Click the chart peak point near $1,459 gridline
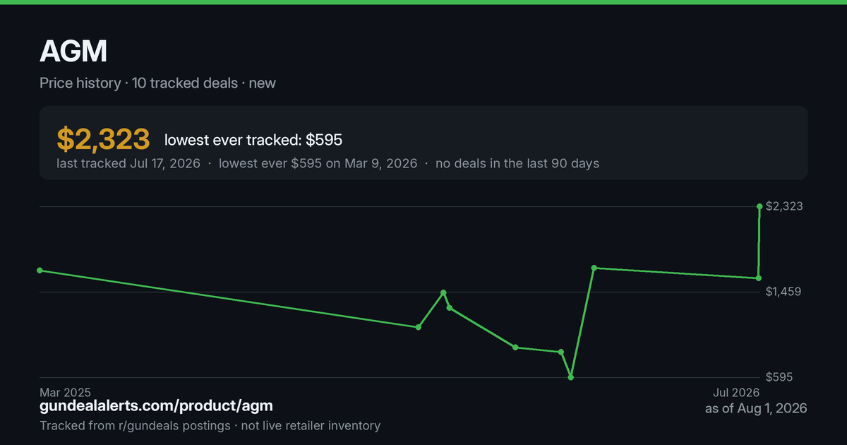 (x=443, y=292)
